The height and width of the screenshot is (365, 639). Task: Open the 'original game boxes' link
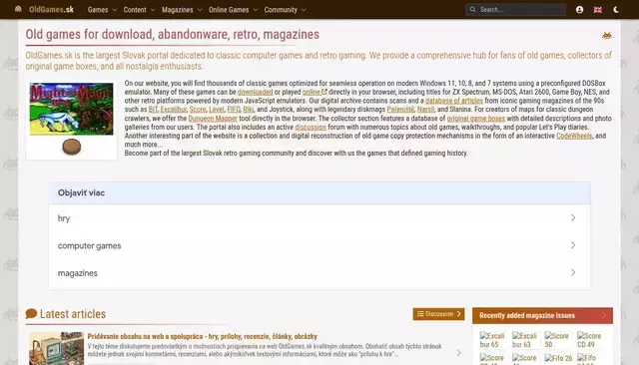click(x=476, y=119)
